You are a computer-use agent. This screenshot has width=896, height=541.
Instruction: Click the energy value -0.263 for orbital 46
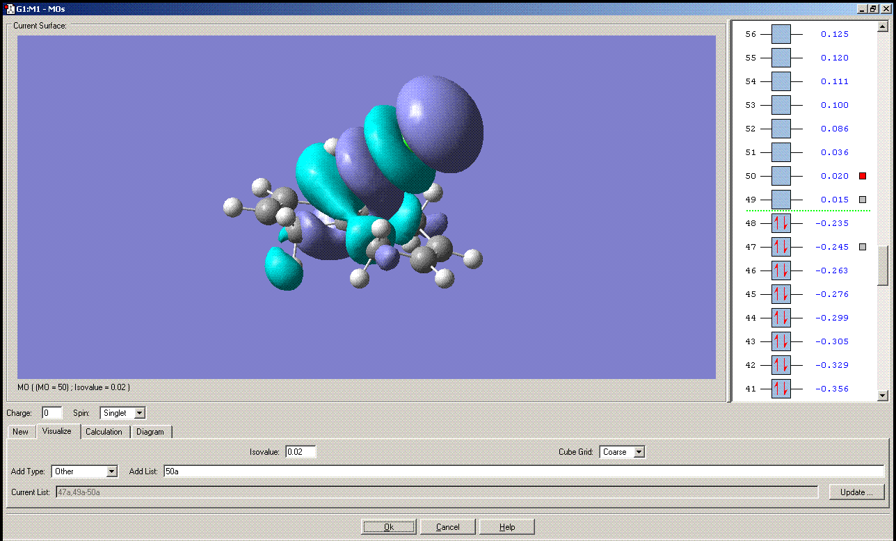tap(833, 270)
